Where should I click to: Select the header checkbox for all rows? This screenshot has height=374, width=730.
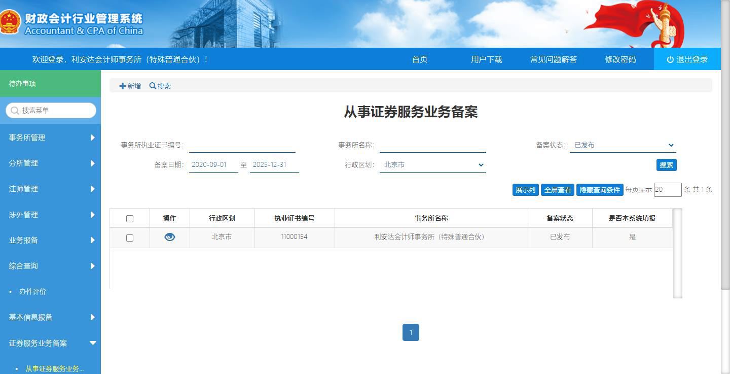tap(130, 219)
